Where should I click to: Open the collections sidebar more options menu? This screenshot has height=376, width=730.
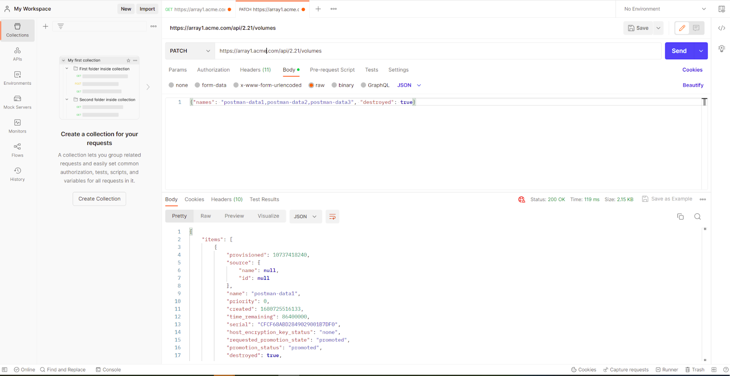[154, 26]
